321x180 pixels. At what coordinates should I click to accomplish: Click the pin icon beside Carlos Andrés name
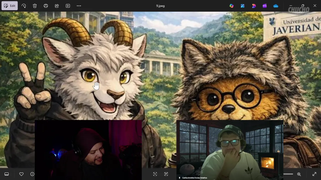180,178
